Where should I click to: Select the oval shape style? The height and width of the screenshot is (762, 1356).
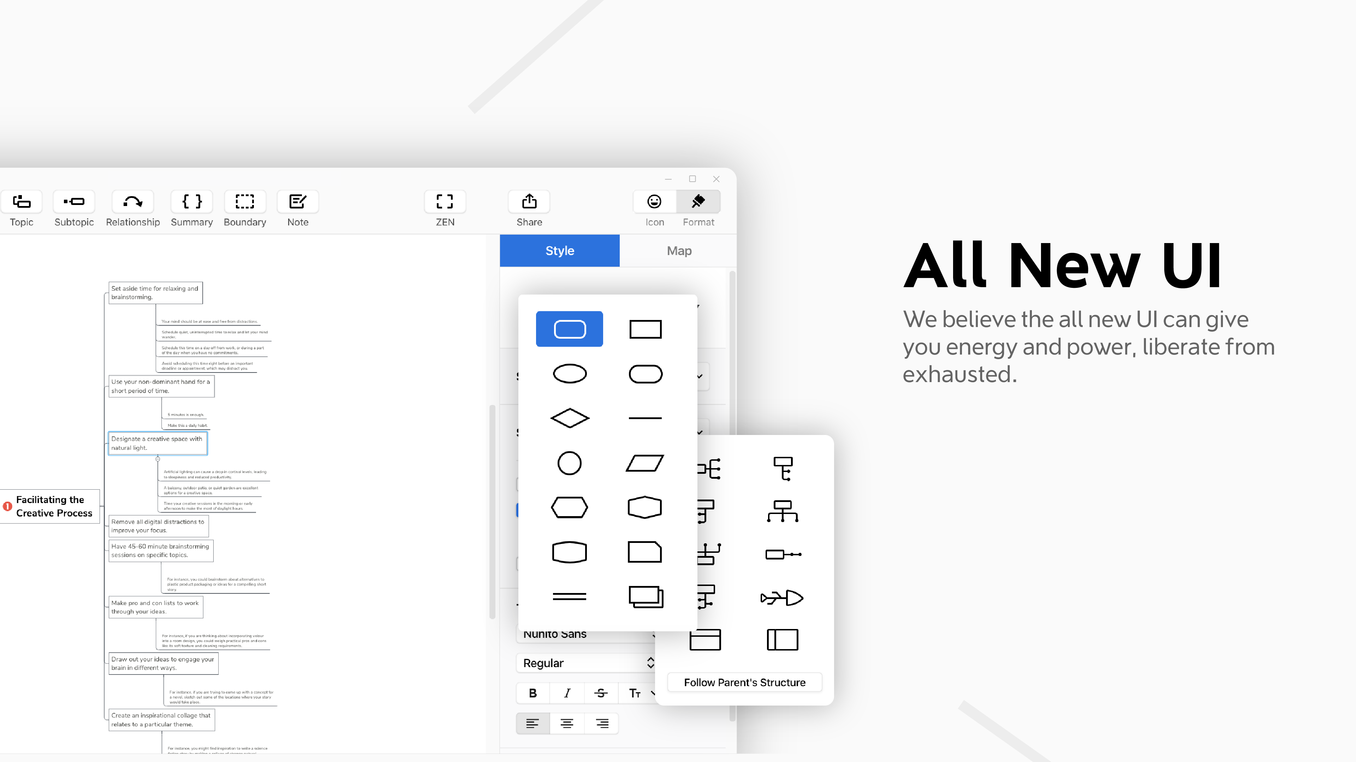569,373
